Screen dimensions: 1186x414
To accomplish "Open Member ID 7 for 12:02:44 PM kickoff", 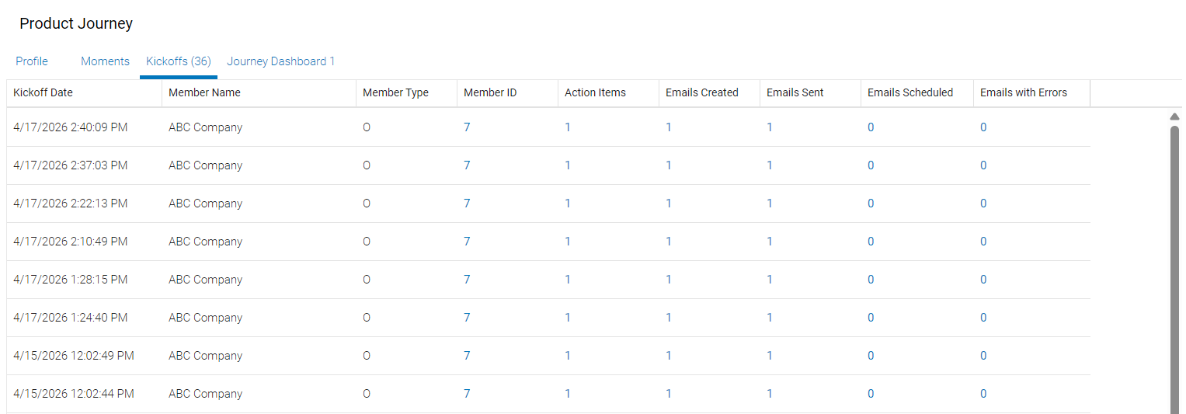I will 467,394.
